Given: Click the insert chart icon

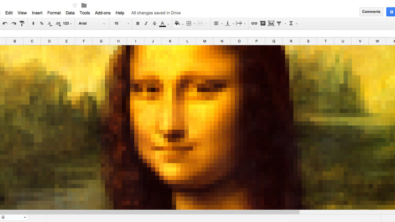Looking at the screenshot, I should click(271, 23).
